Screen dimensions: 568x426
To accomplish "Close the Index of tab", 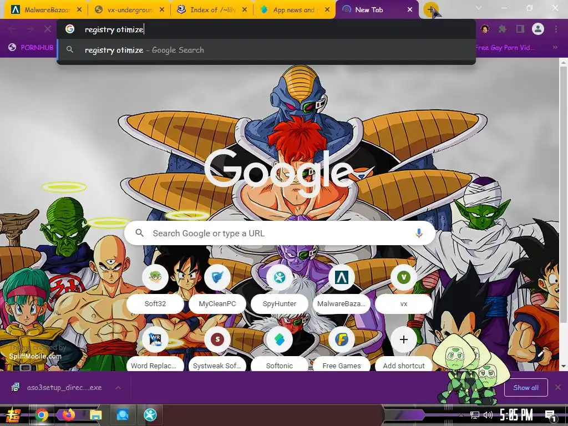I will click(245, 10).
